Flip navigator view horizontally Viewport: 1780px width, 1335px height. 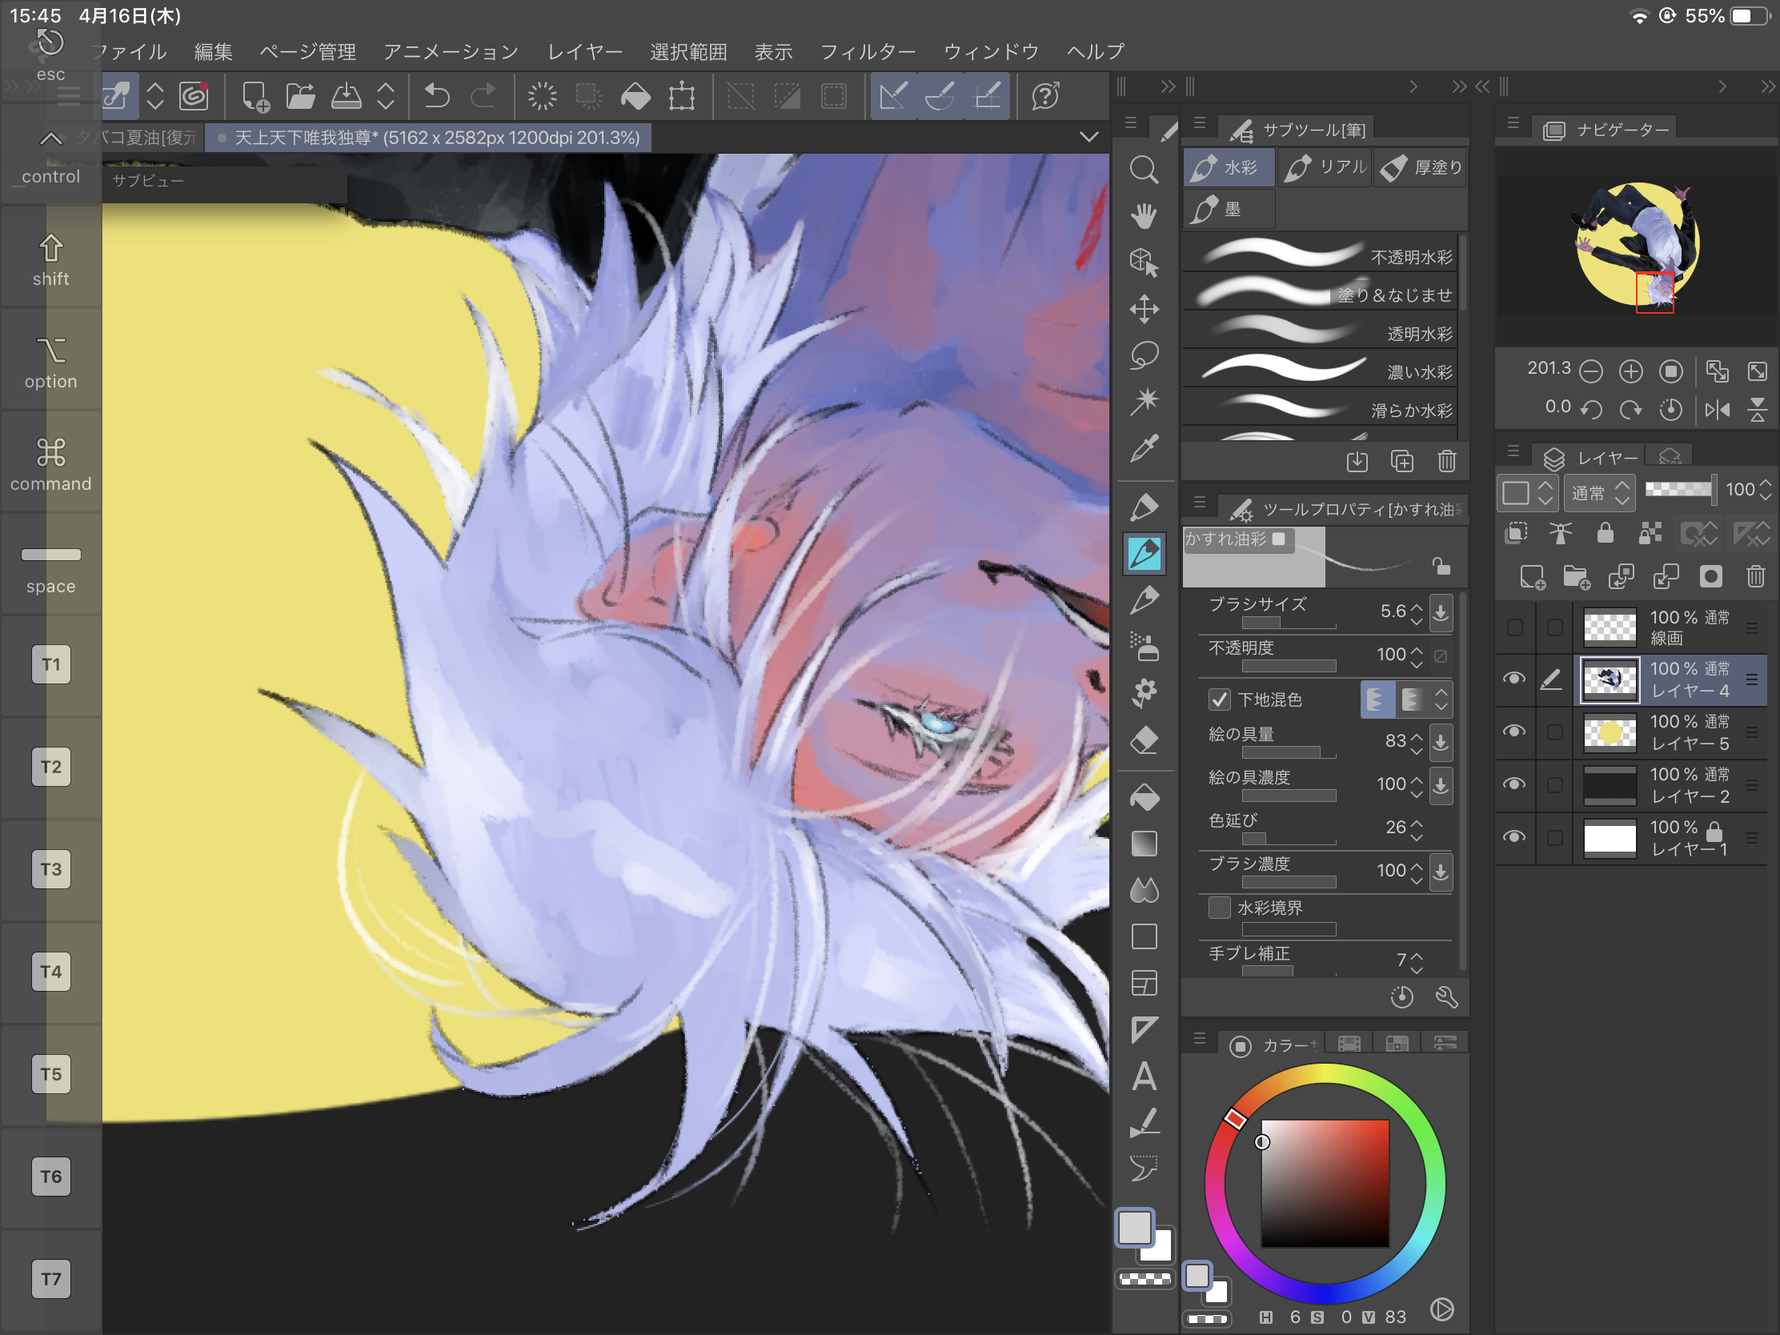[x=1717, y=410]
